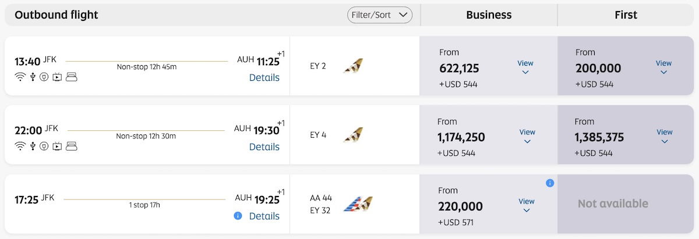699x239 pixels.
Task: Click the blue info icon beside the 17:25 flight Details
Action: tap(238, 216)
